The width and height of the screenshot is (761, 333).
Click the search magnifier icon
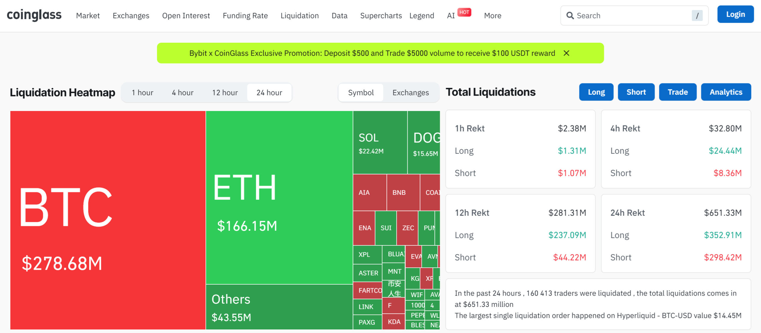(570, 16)
